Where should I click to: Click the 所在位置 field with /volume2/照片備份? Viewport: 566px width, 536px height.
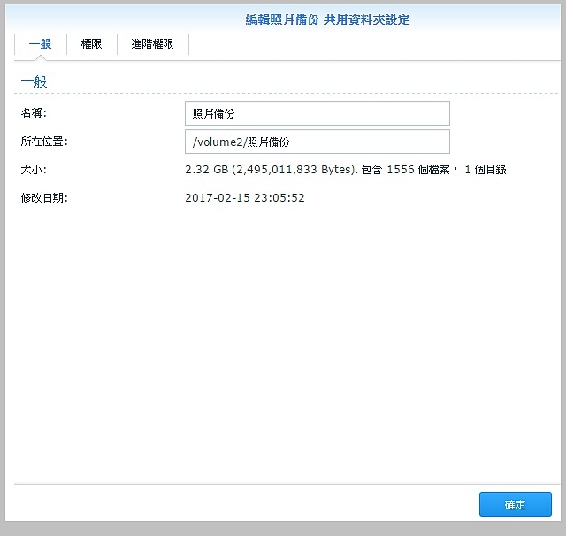coord(317,142)
